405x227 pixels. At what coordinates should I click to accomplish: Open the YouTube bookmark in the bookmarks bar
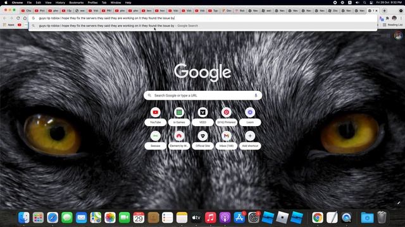click(20, 25)
